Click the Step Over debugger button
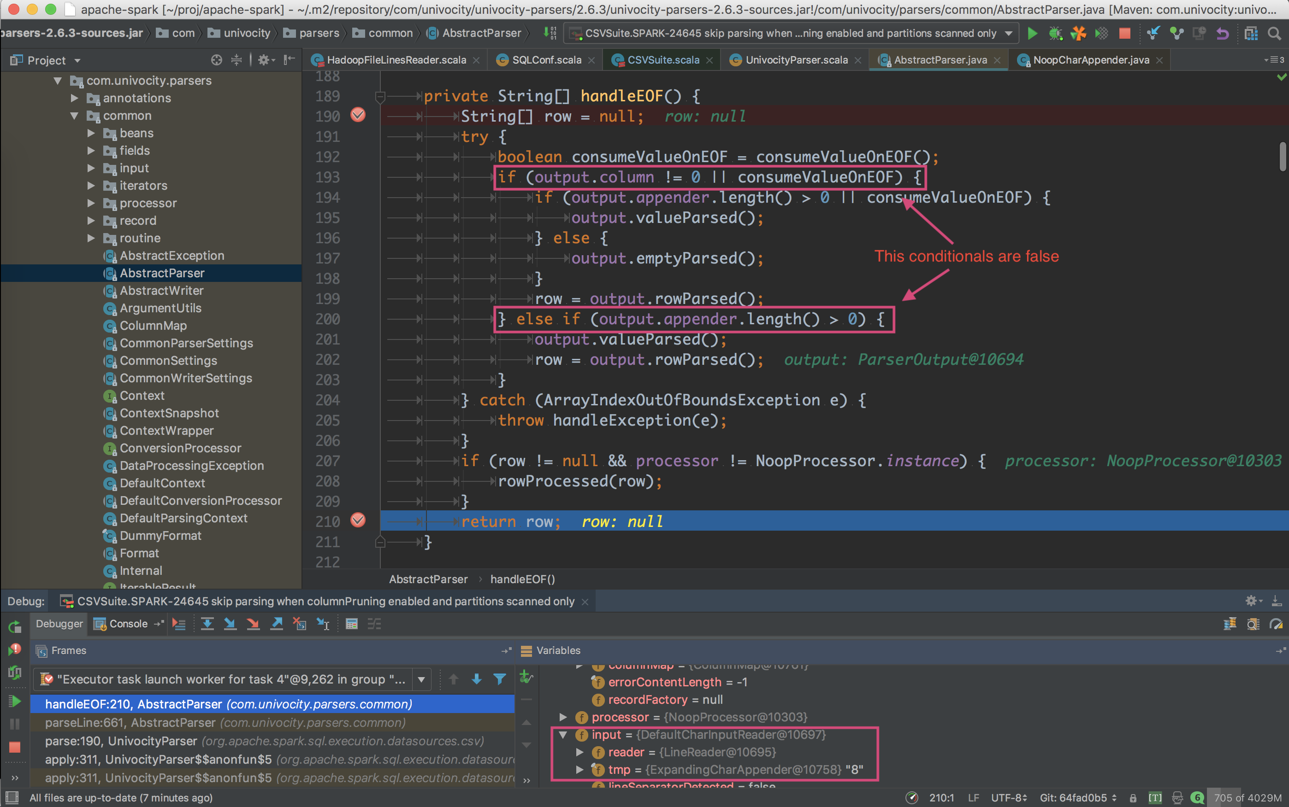The height and width of the screenshot is (807, 1289). point(207,623)
